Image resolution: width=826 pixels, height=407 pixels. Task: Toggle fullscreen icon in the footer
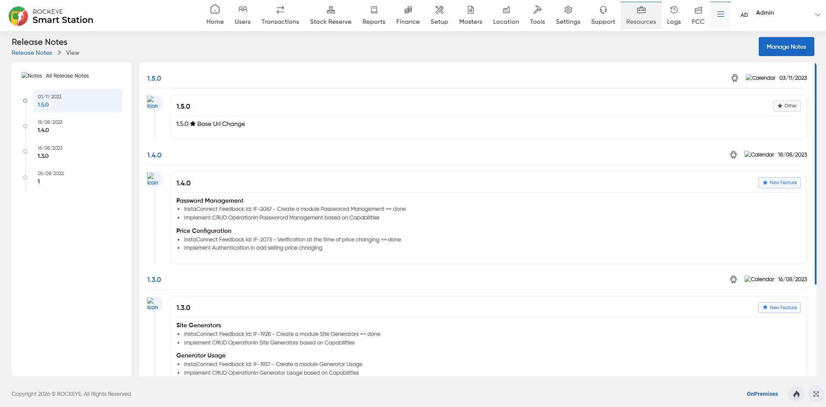point(816,394)
